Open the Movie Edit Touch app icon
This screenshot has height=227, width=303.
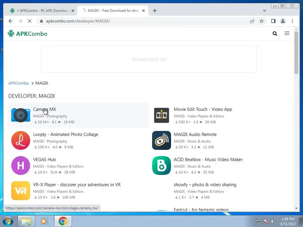tap(162, 115)
